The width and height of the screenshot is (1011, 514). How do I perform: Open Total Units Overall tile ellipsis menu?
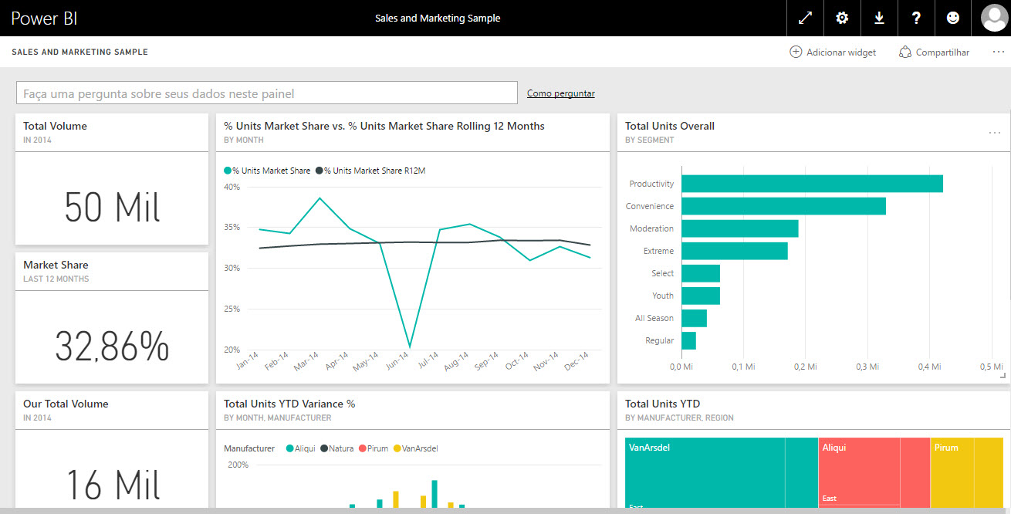(x=994, y=133)
